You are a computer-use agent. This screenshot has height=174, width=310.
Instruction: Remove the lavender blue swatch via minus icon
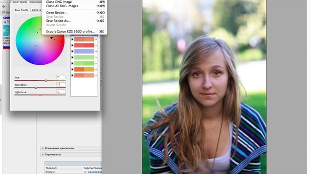(x=96, y=51)
